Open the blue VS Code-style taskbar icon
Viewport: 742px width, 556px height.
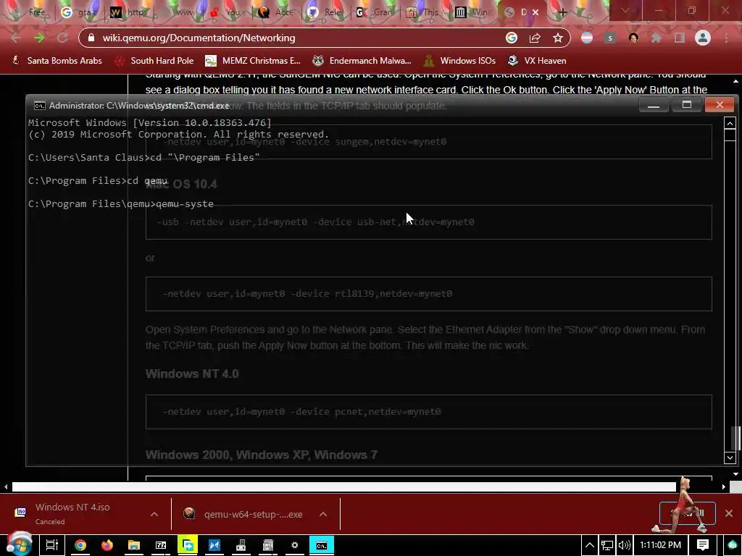tap(214, 545)
